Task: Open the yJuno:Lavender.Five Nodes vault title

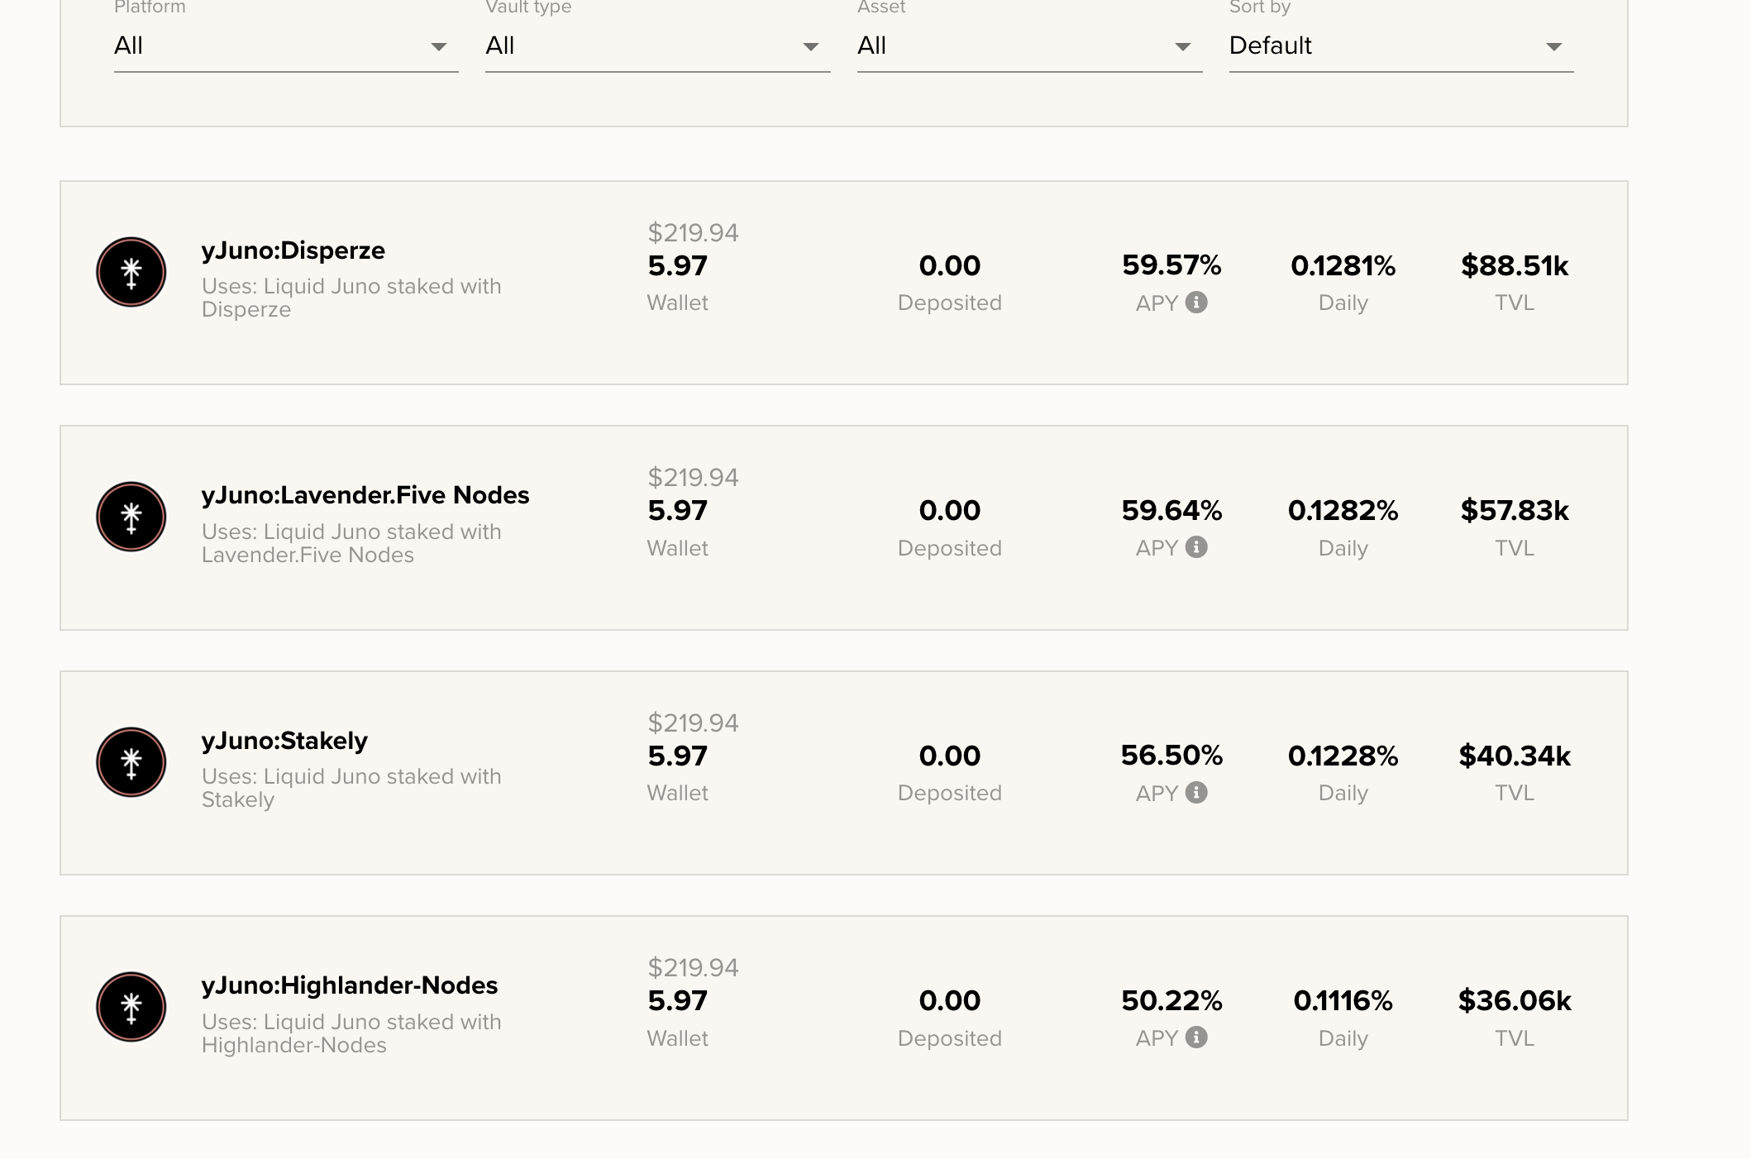Action: tap(365, 495)
